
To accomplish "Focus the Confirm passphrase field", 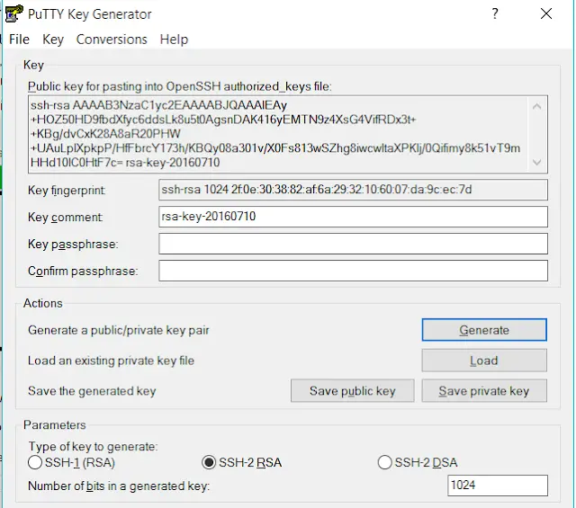I will [x=353, y=271].
